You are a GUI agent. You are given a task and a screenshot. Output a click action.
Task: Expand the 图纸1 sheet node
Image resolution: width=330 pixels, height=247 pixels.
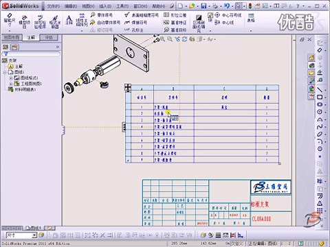(x=5, y=72)
